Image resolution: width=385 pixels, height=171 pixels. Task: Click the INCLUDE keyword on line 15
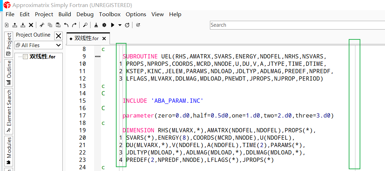(x=135, y=101)
